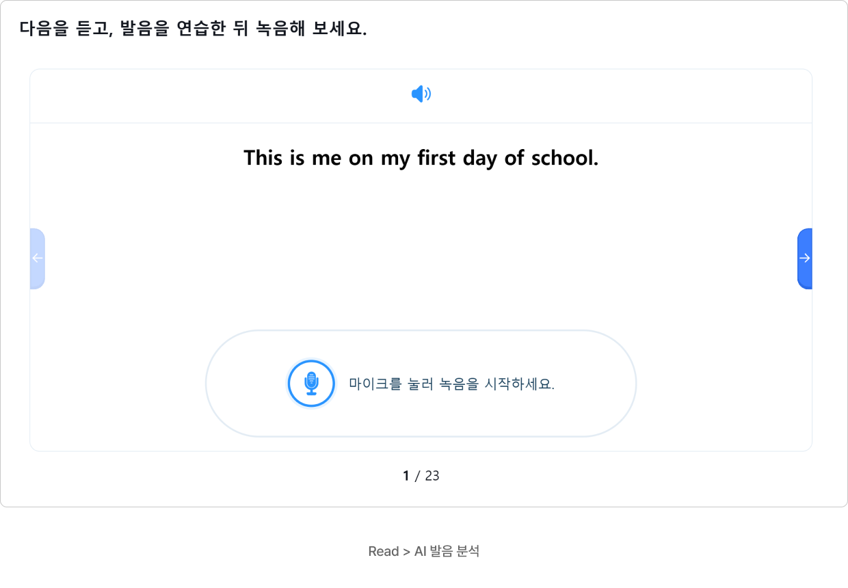Viewport: 848px width, 588px height.
Task: Click the blue next-slide tab on right edge
Action: (x=805, y=258)
